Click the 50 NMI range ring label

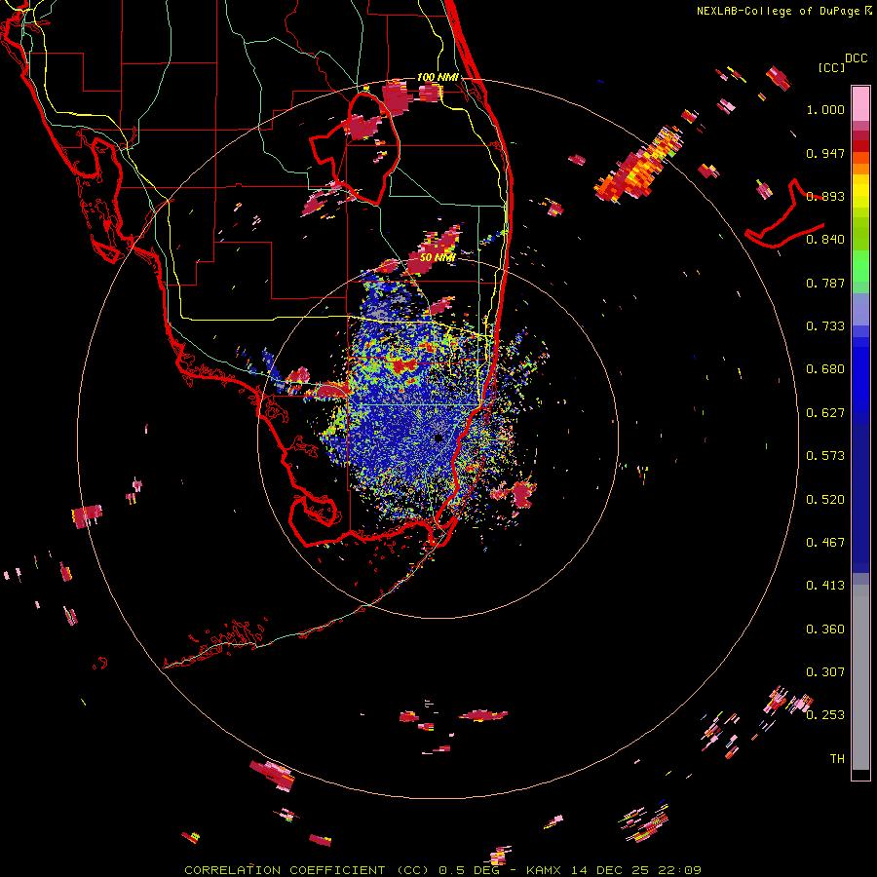pos(438,258)
